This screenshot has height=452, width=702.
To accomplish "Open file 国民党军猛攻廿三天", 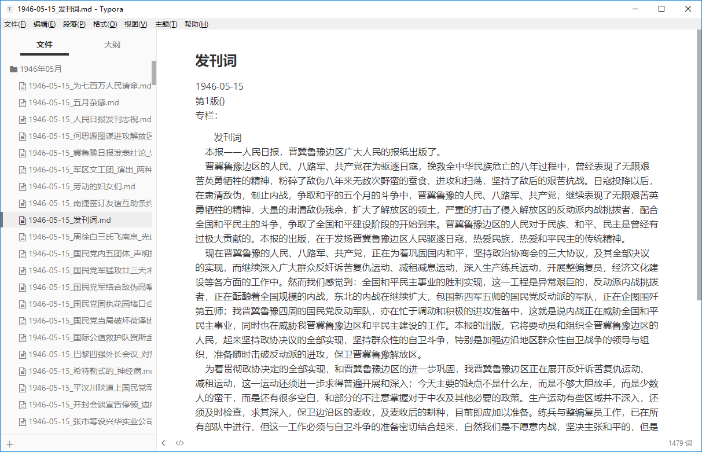I will click(x=85, y=270).
